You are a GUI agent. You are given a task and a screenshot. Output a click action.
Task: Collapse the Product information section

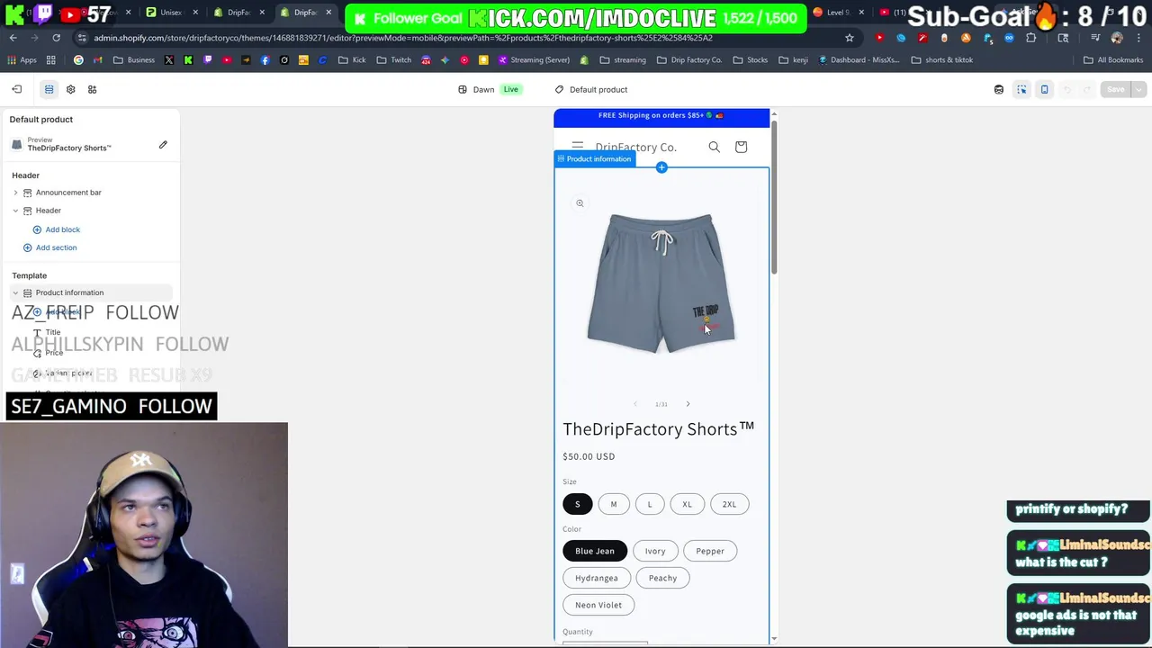coord(15,292)
